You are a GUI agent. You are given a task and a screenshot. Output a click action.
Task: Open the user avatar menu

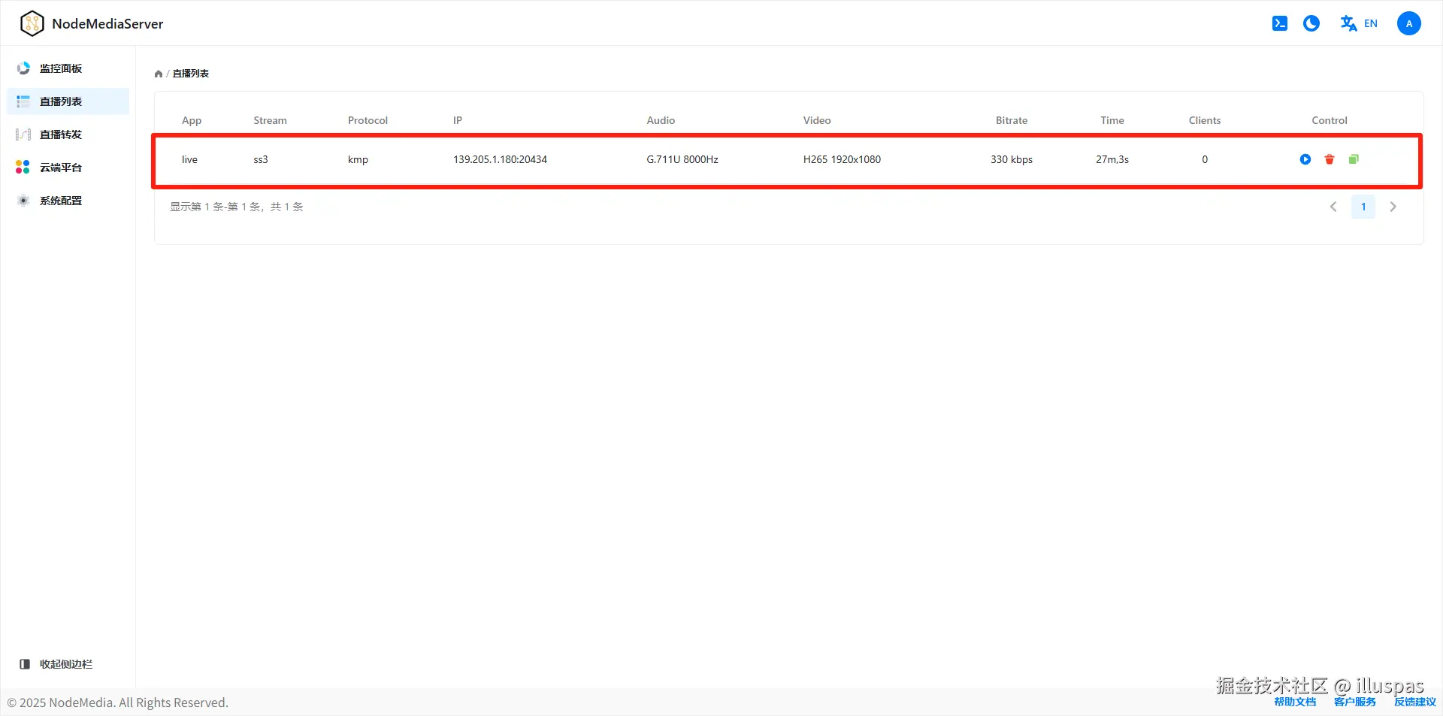tap(1408, 23)
